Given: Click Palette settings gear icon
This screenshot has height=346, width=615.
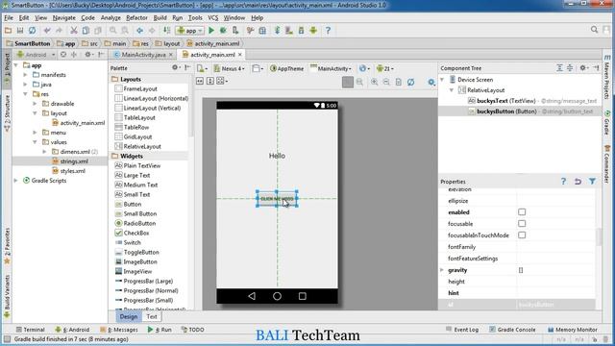Looking at the screenshot, I should point(175,67).
